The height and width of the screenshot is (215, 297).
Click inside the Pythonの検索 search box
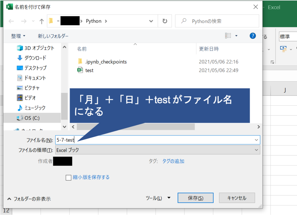pyautogui.click(x=218, y=21)
